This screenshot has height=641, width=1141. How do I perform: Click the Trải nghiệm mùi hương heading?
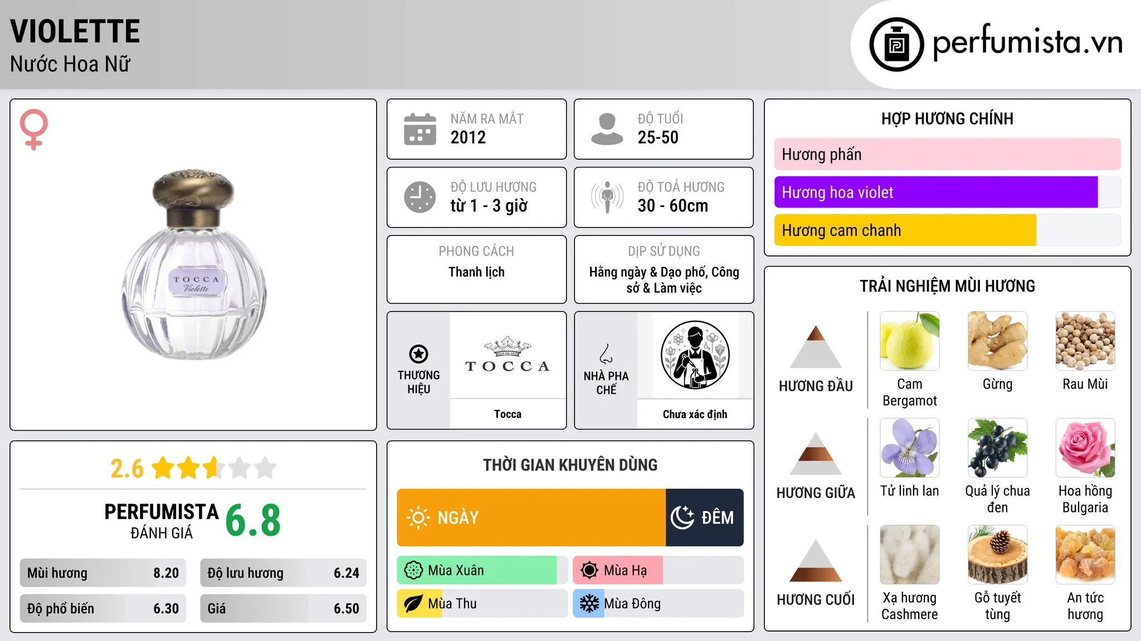(x=947, y=286)
